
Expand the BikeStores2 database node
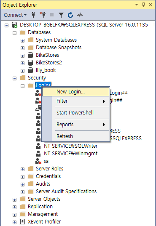click(x=22, y=63)
